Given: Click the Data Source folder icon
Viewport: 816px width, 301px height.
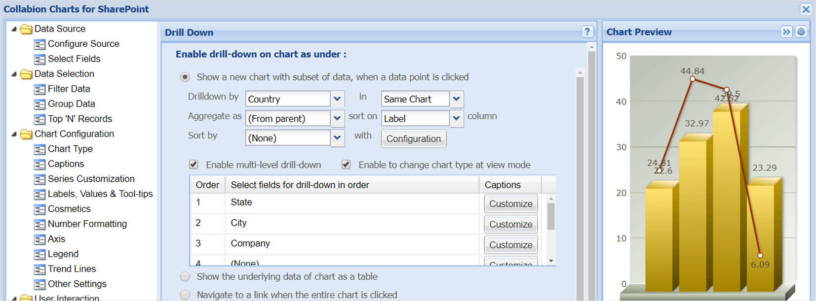Looking at the screenshot, I should pos(26,29).
